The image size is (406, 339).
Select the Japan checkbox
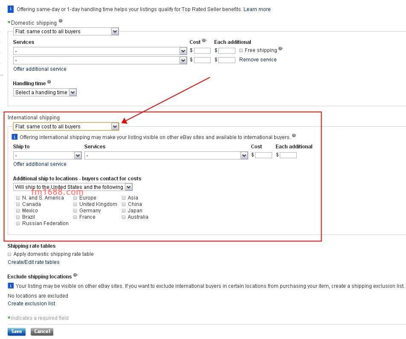[x=124, y=211]
